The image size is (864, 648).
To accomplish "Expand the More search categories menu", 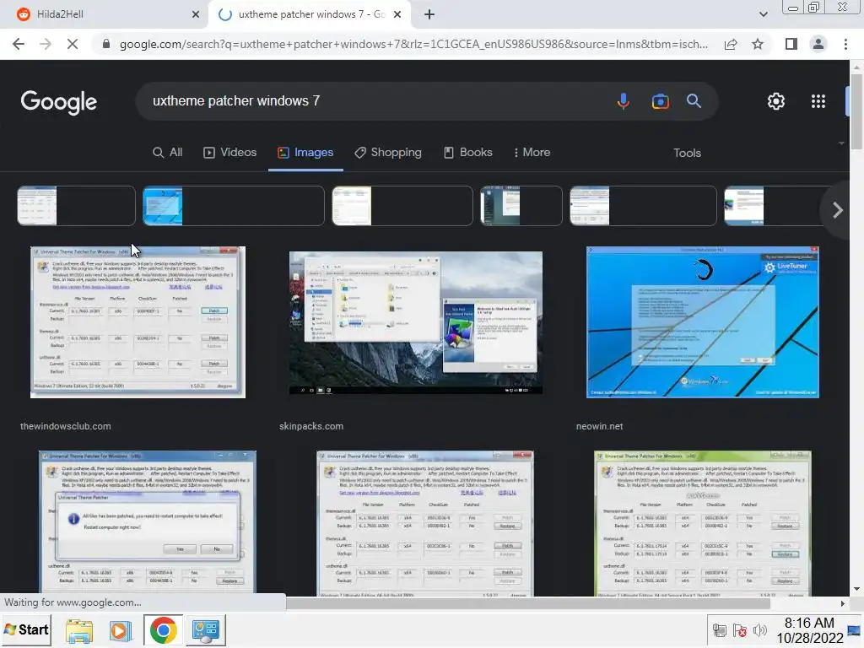I will pos(532,153).
